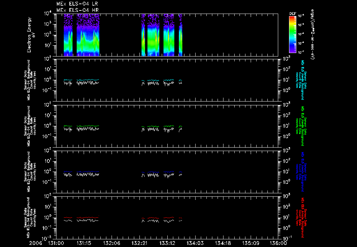
Task: Click the '131:15' time axis label
Action: pos(84,243)
